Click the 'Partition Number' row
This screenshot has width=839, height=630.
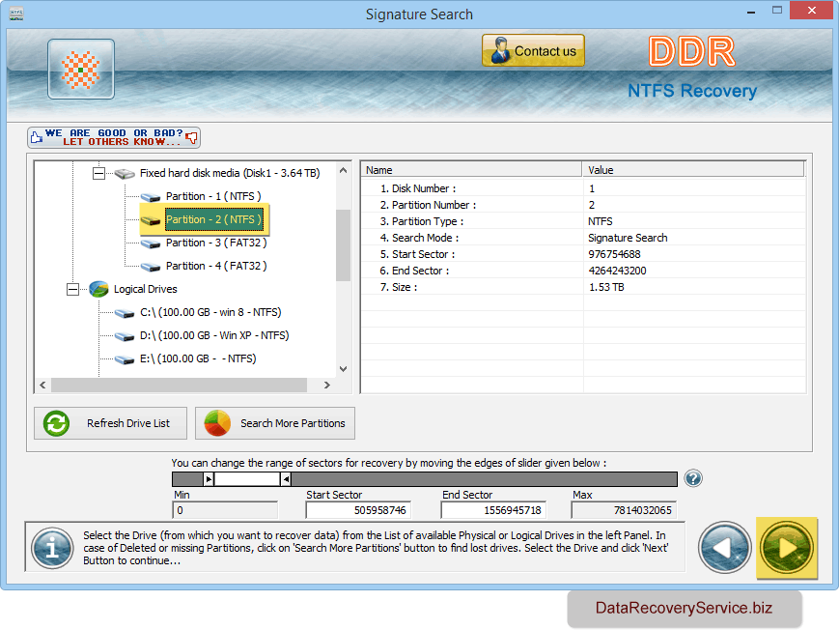[x=583, y=205]
